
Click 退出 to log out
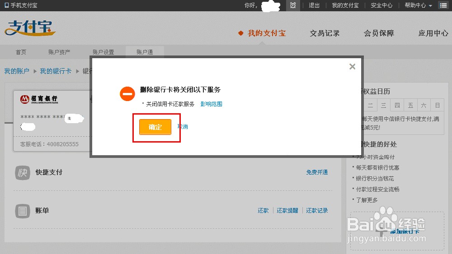314,5
